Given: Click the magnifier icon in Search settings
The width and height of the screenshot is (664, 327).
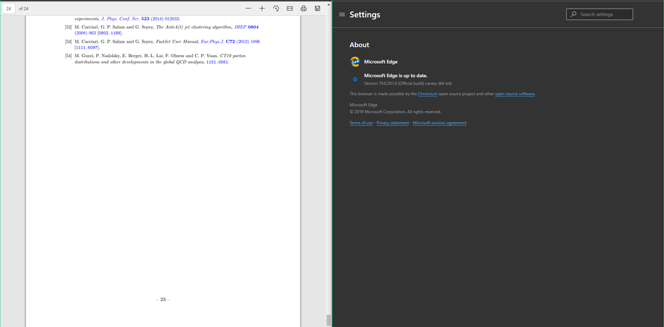Looking at the screenshot, I should [x=574, y=15].
